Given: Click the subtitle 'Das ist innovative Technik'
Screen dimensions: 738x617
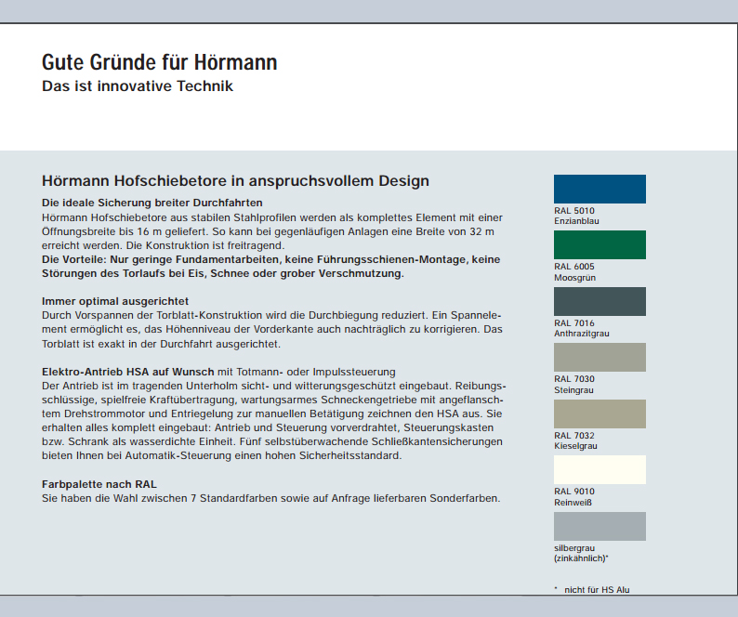Looking at the screenshot, I should [x=138, y=86].
